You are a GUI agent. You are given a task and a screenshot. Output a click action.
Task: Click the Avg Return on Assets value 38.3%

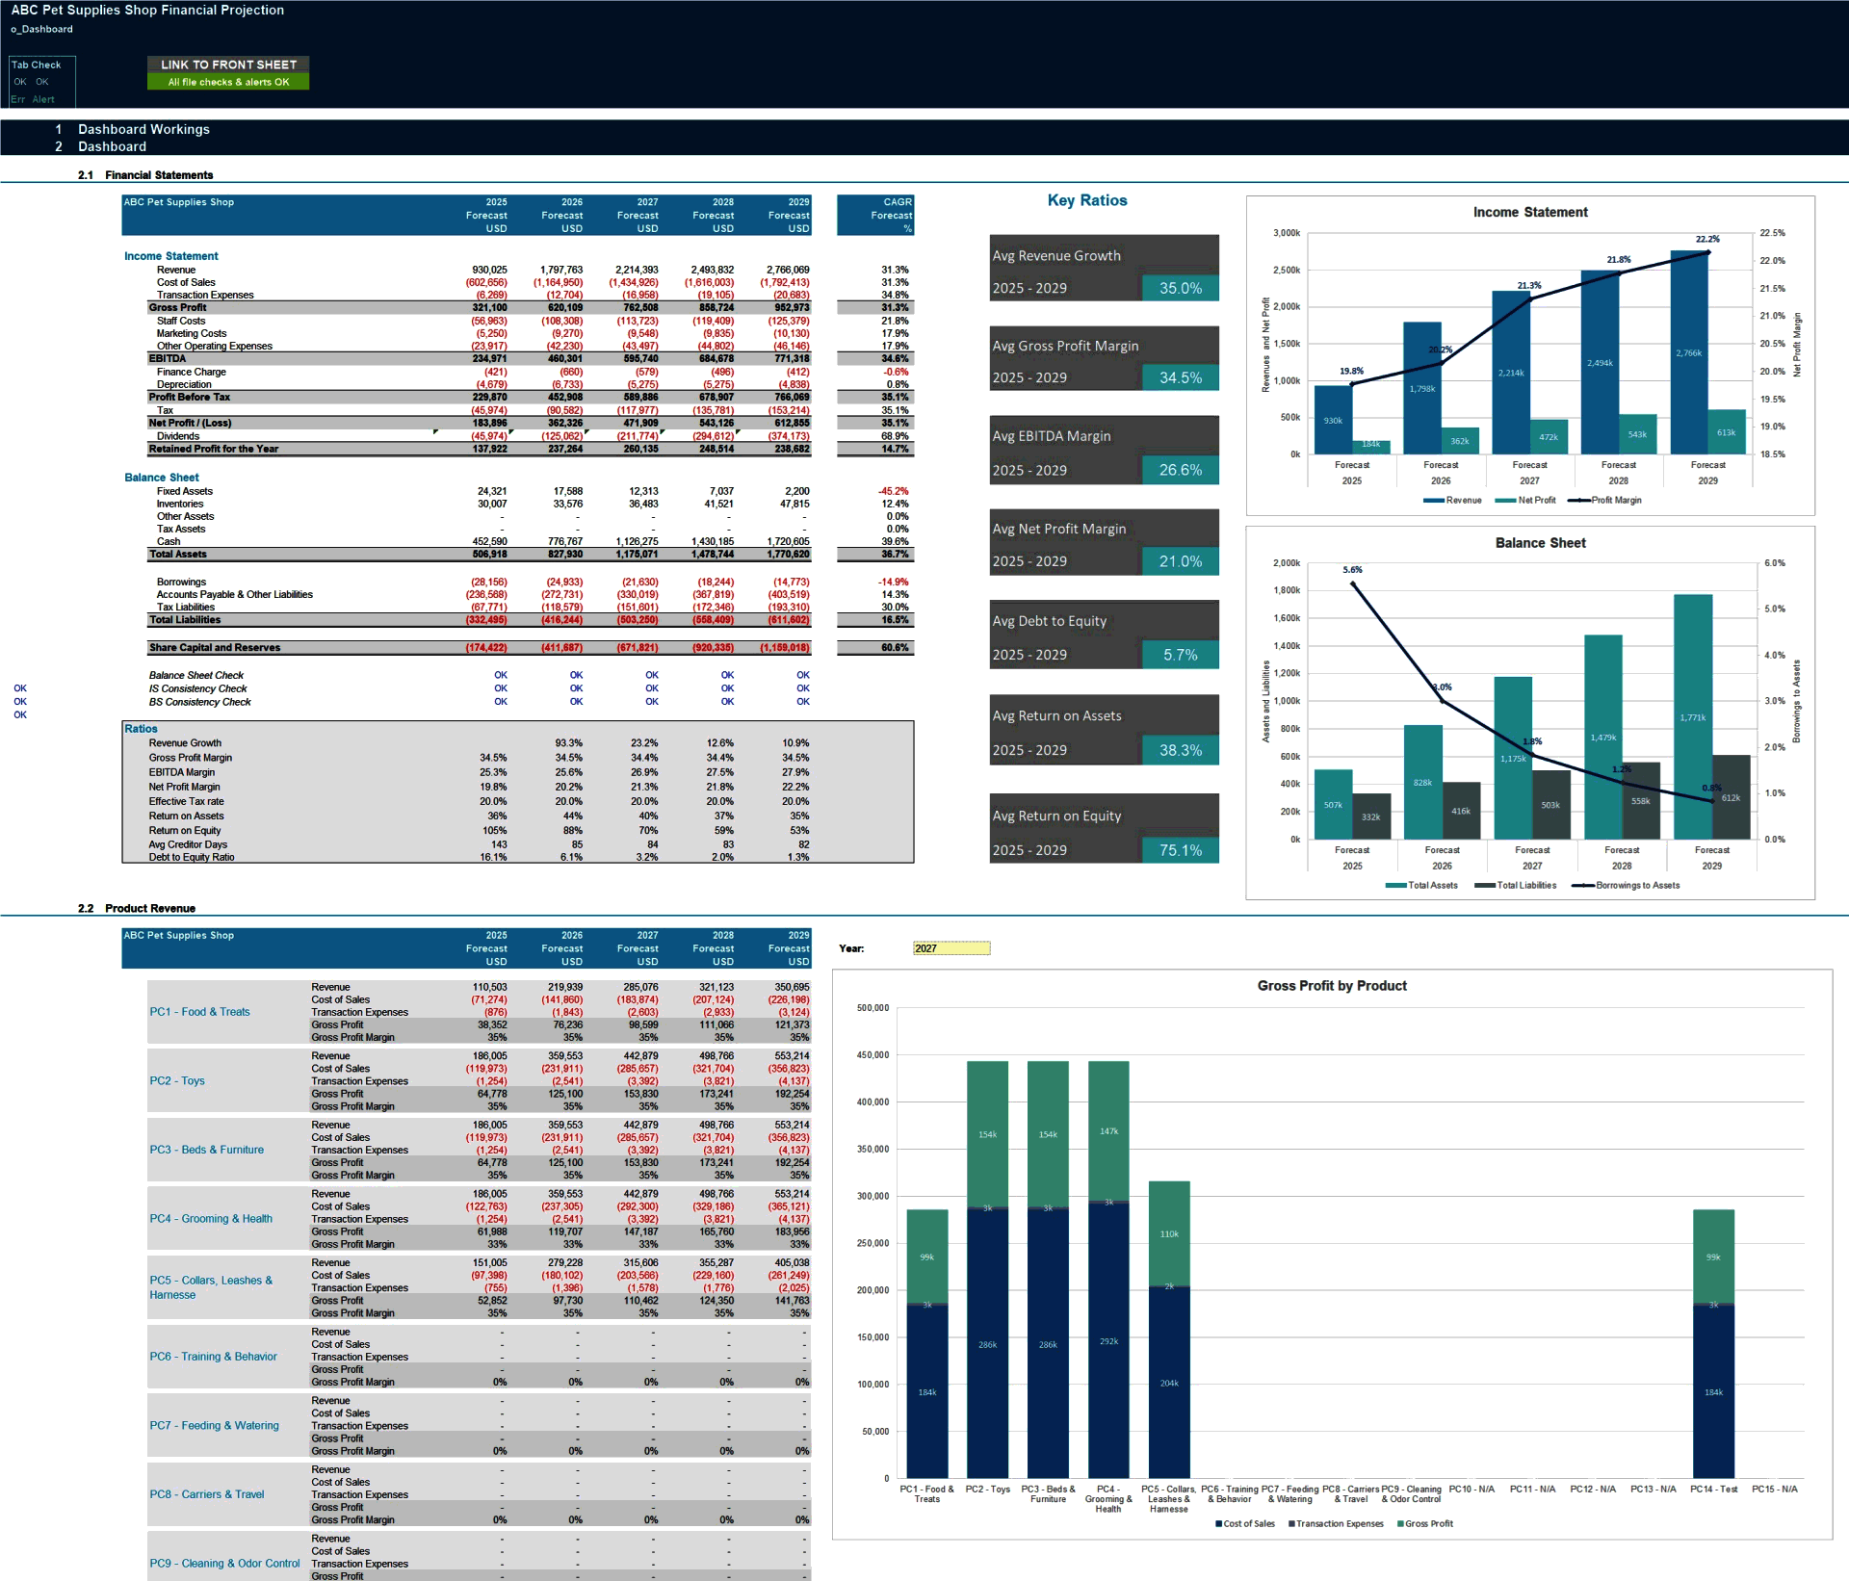(x=1181, y=750)
